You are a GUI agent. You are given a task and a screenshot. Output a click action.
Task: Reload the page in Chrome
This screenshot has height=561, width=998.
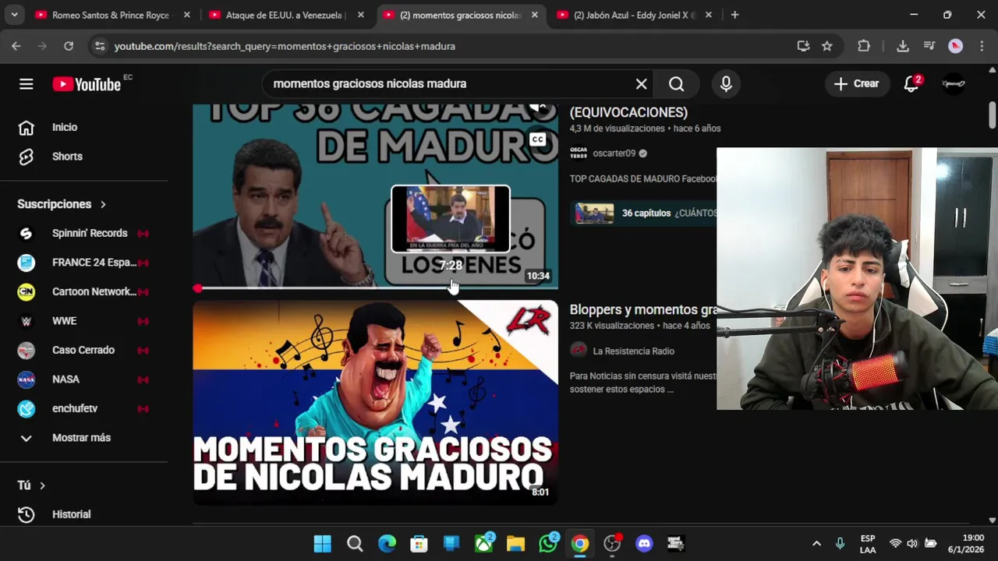click(x=69, y=46)
